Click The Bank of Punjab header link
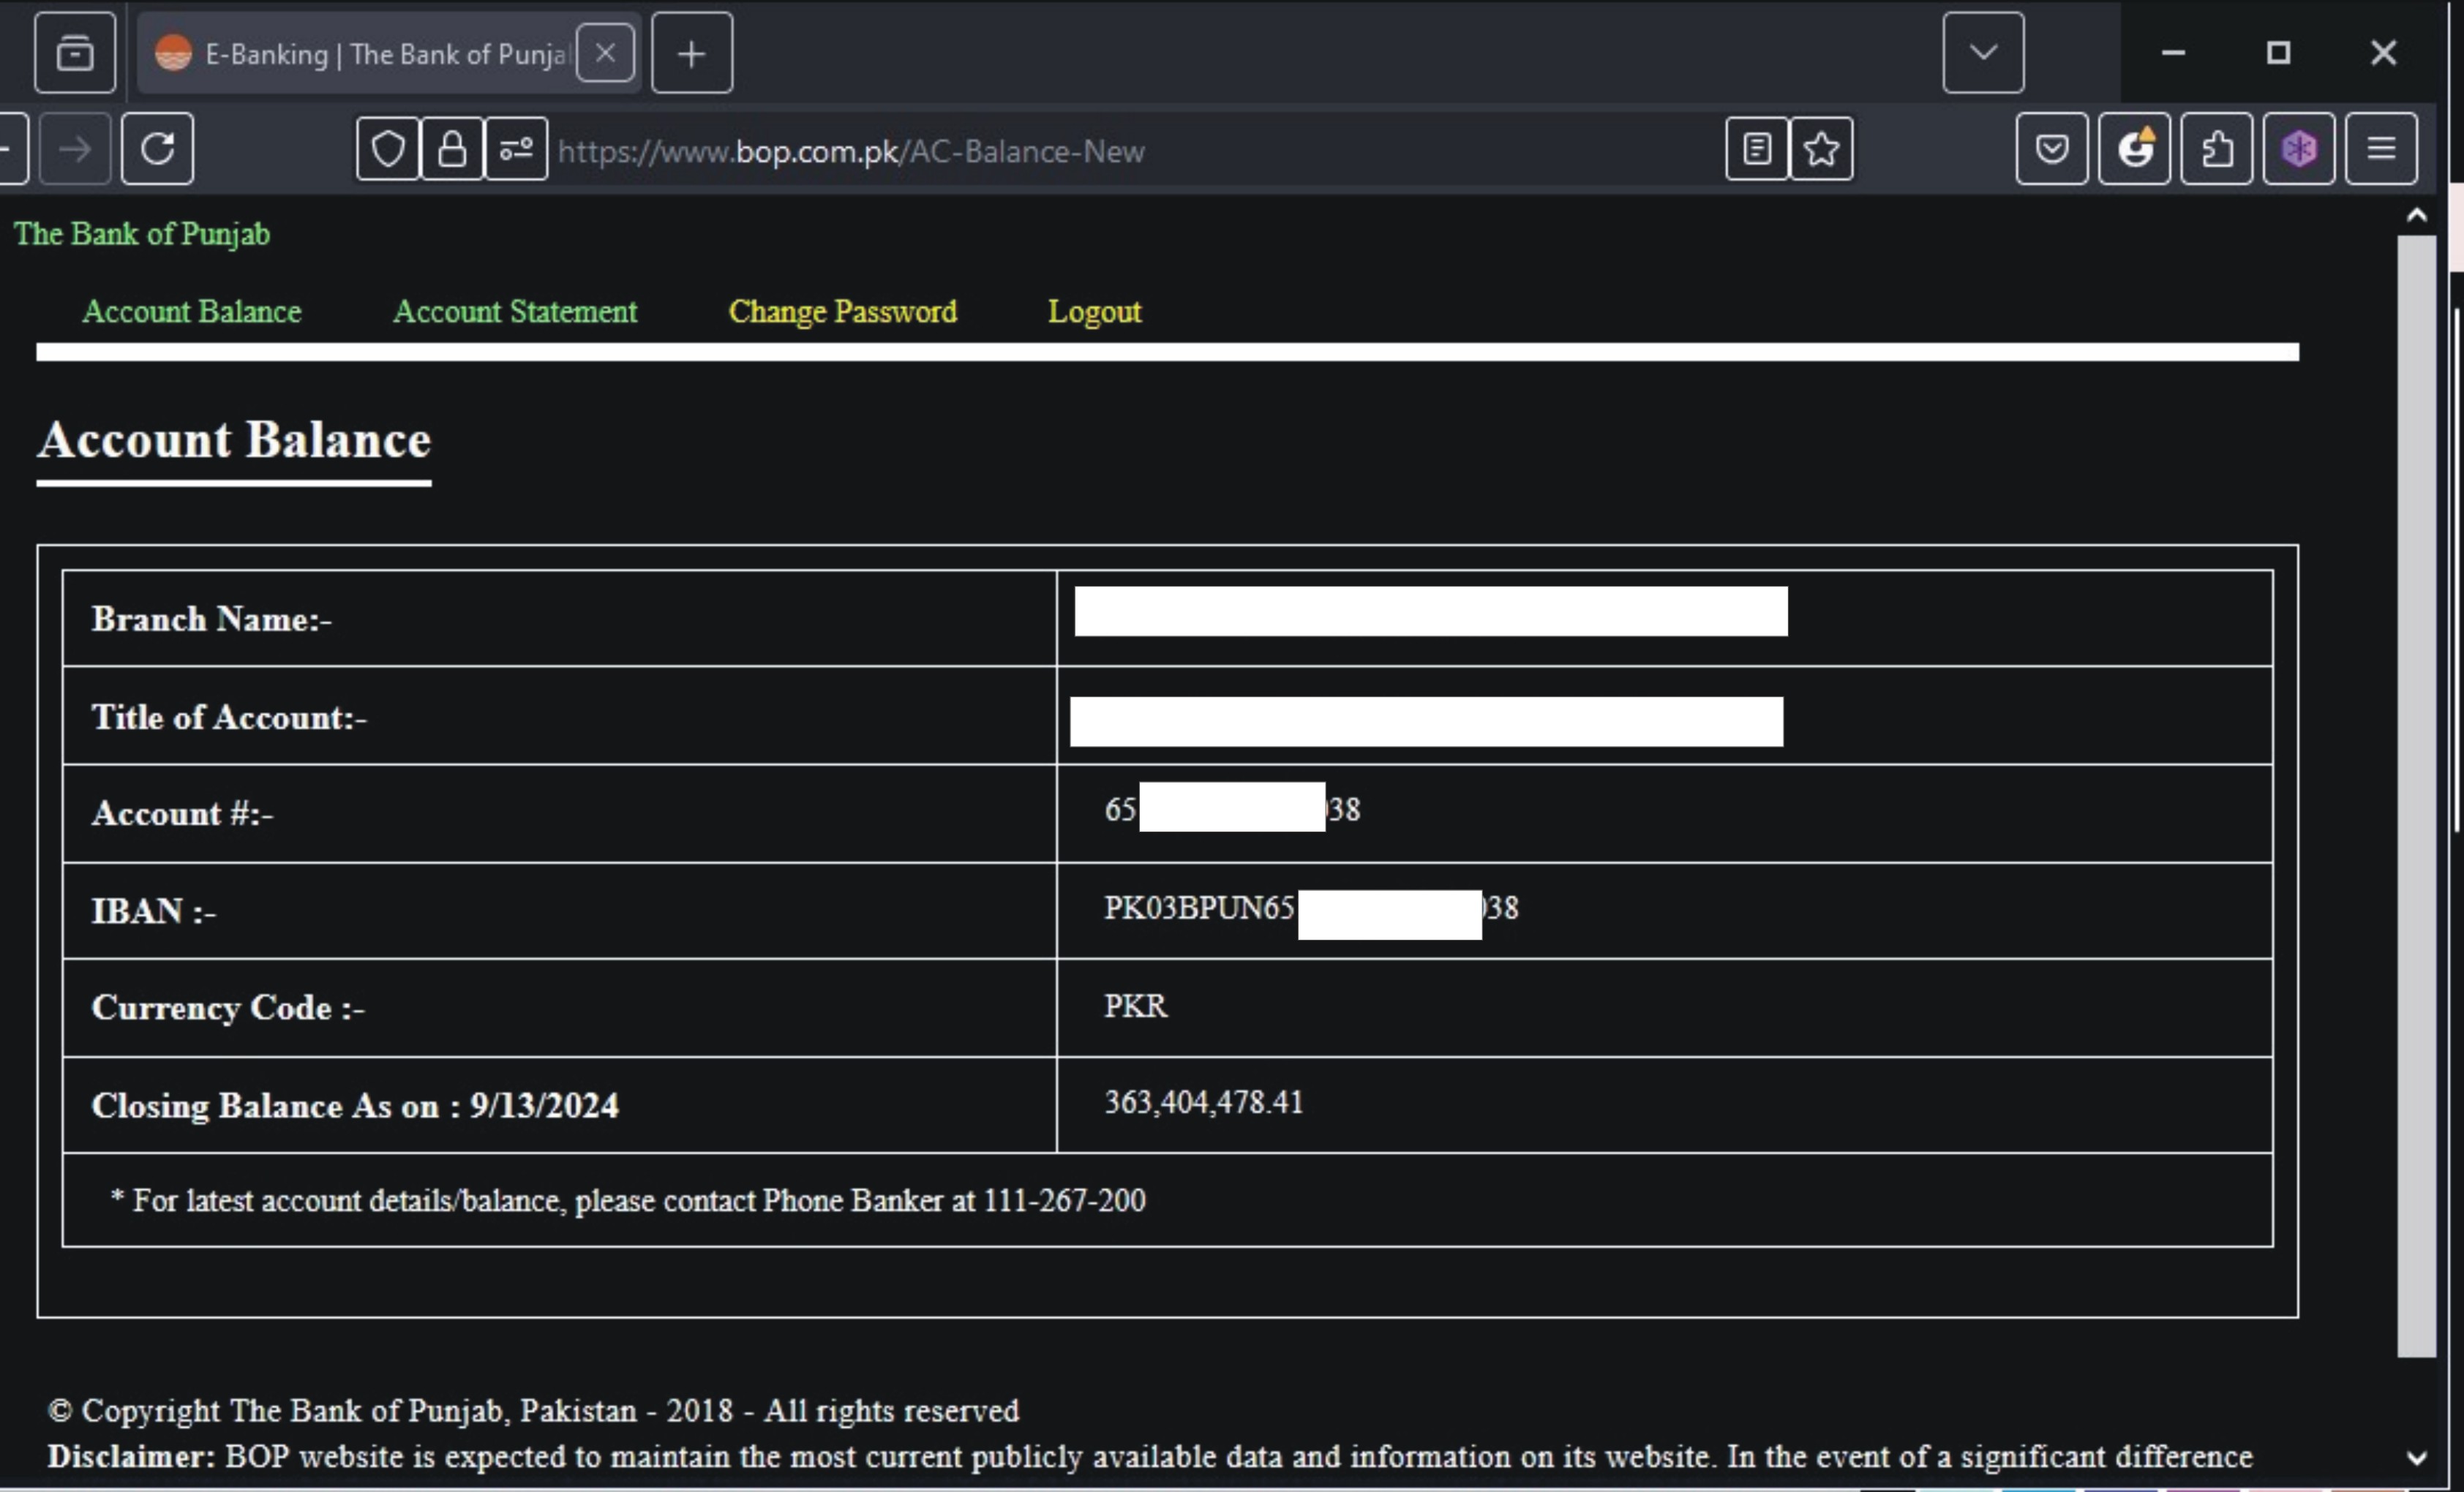This screenshot has height=1492, width=2464. [141, 234]
